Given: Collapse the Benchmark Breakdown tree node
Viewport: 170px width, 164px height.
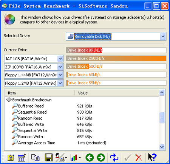Looking at the screenshot, I should (9, 100).
